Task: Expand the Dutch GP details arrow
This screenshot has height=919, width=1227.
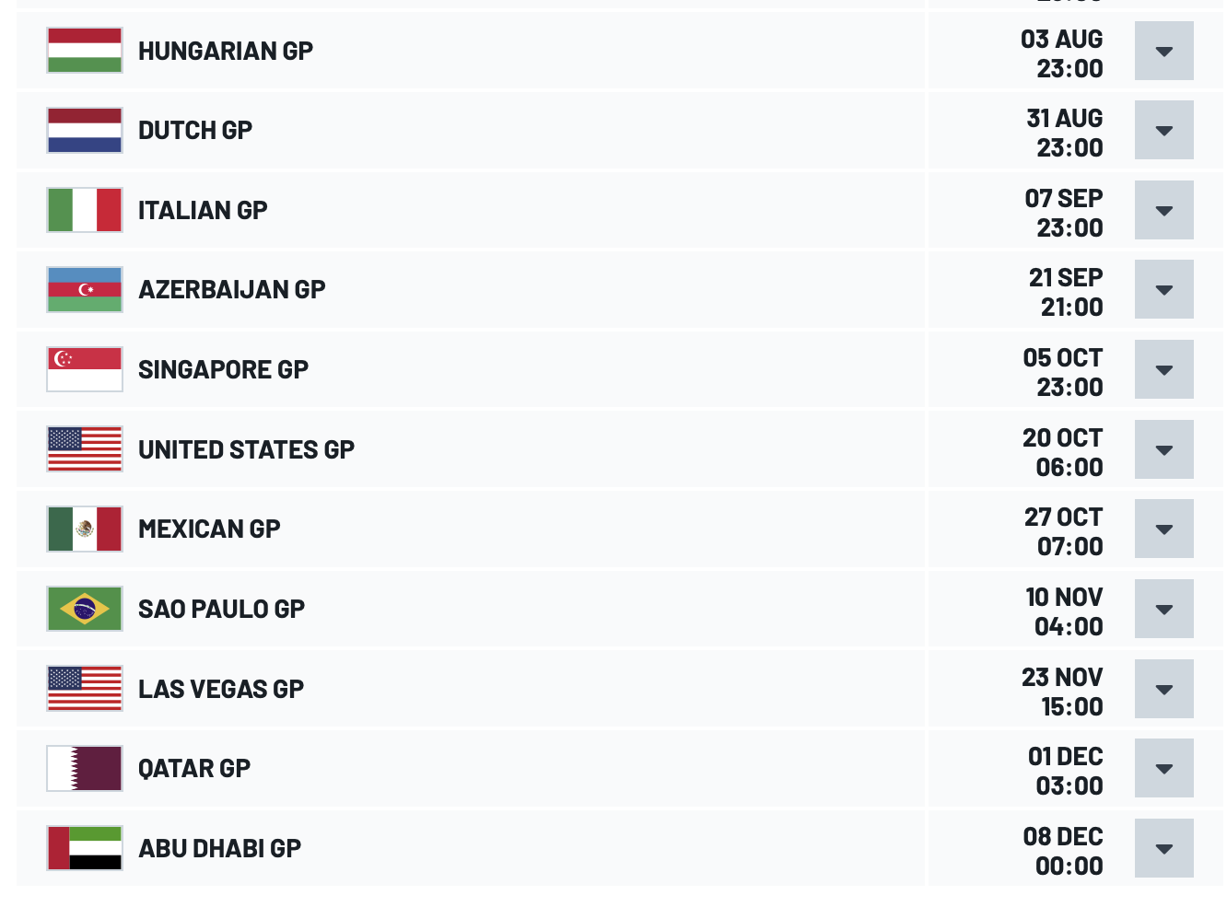Action: (x=1164, y=130)
